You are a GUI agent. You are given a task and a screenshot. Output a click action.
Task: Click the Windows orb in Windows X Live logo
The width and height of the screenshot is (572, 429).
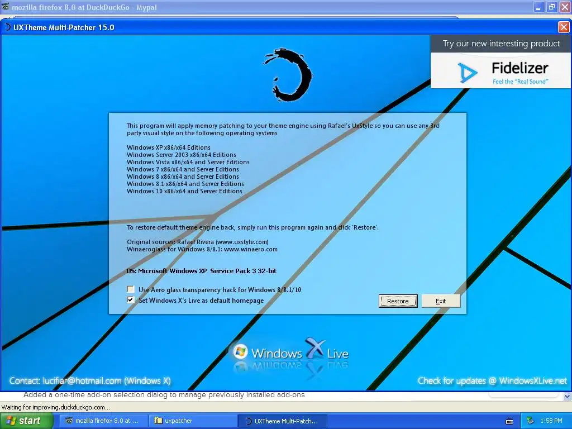pos(240,351)
